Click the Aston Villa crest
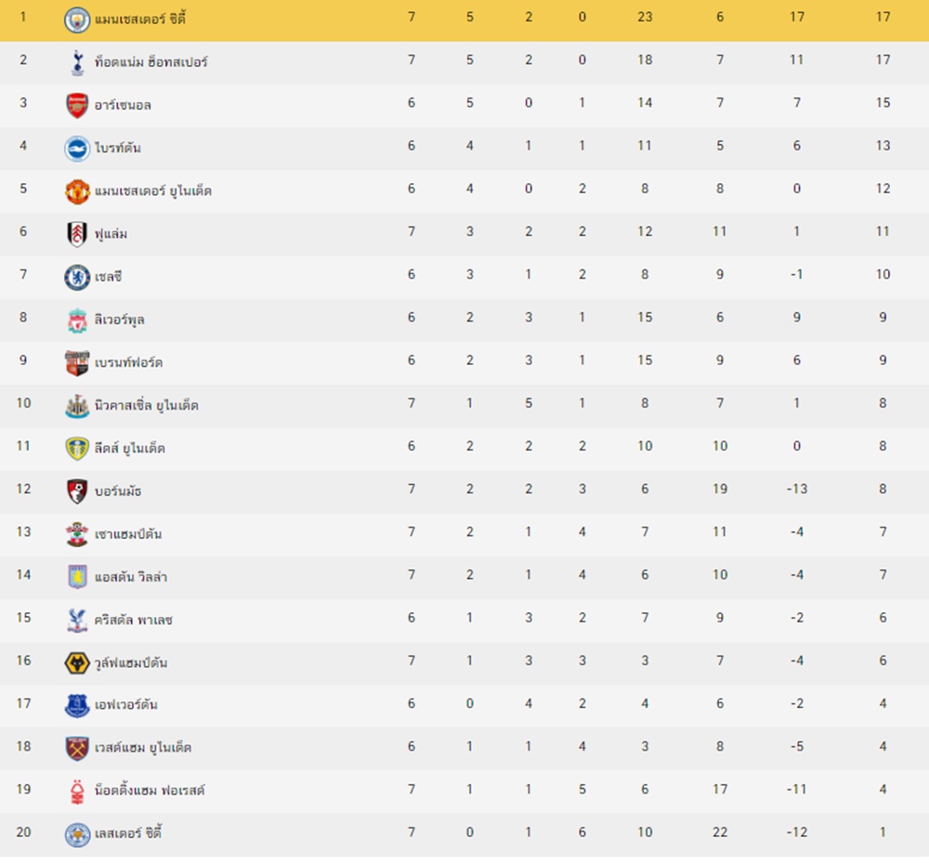Screen dimensions: 929x863 pyautogui.click(x=77, y=577)
